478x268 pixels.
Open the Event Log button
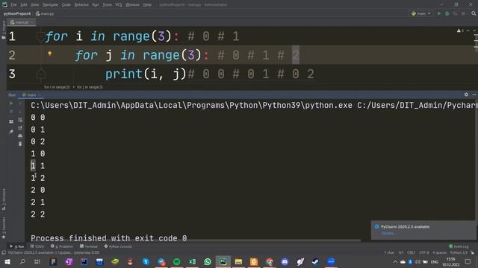pyautogui.click(x=459, y=246)
